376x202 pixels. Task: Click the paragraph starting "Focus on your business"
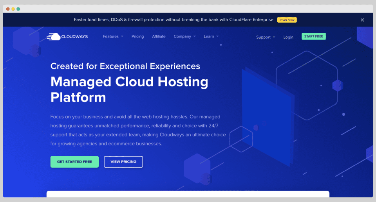[x=138, y=130]
